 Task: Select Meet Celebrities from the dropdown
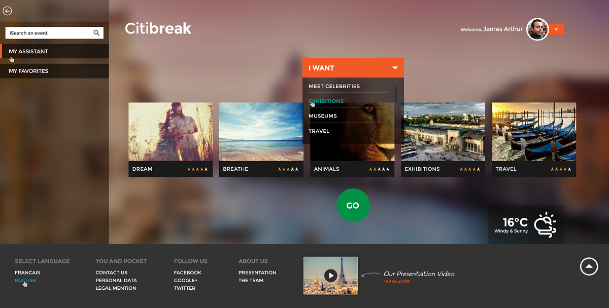coord(334,86)
